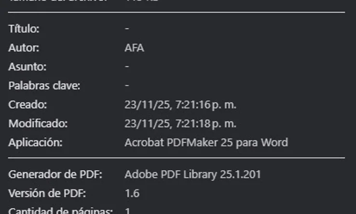Image resolution: width=356 pixels, height=214 pixels.
Task: Select the dash value beside Palabras clave
Action: pyautogui.click(x=127, y=86)
